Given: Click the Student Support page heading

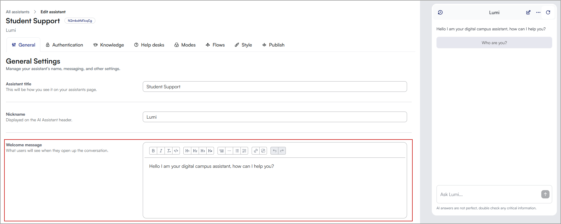Looking at the screenshot, I should pyautogui.click(x=33, y=21).
